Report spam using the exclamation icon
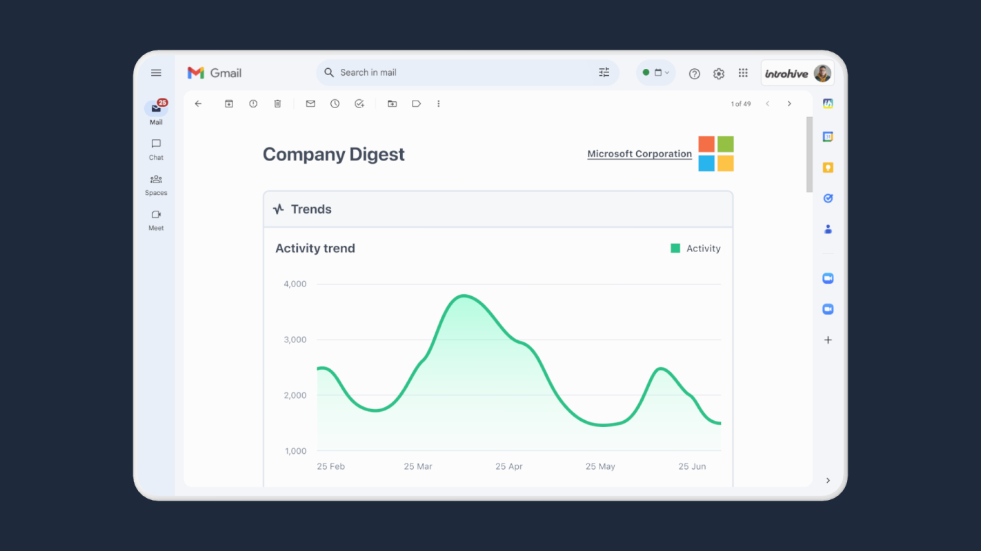 tap(253, 104)
